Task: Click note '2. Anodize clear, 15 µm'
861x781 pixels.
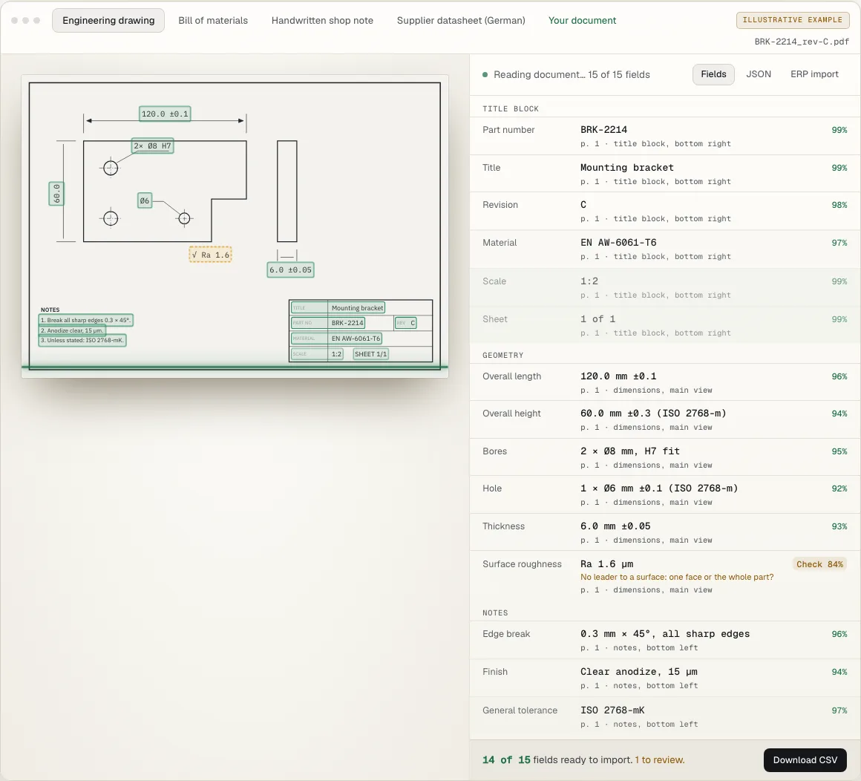Action: click(72, 330)
